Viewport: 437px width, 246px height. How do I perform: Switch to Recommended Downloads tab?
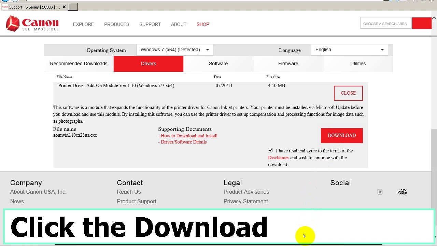coord(79,64)
